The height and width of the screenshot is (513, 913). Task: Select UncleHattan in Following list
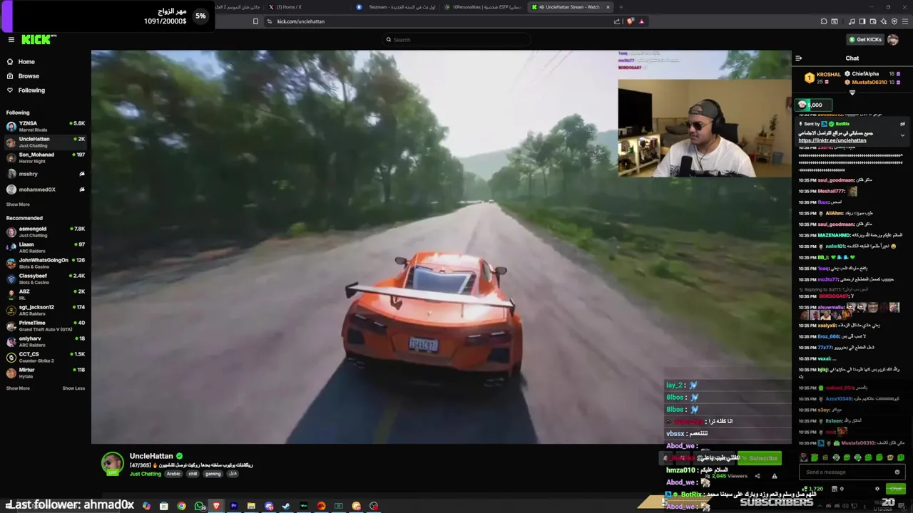coord(46,142)
